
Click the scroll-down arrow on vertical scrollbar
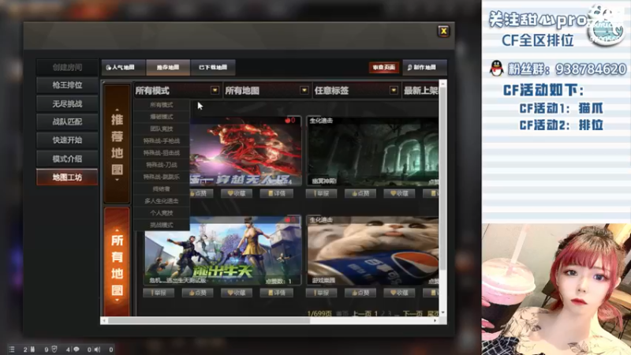(x=442, y=312)
